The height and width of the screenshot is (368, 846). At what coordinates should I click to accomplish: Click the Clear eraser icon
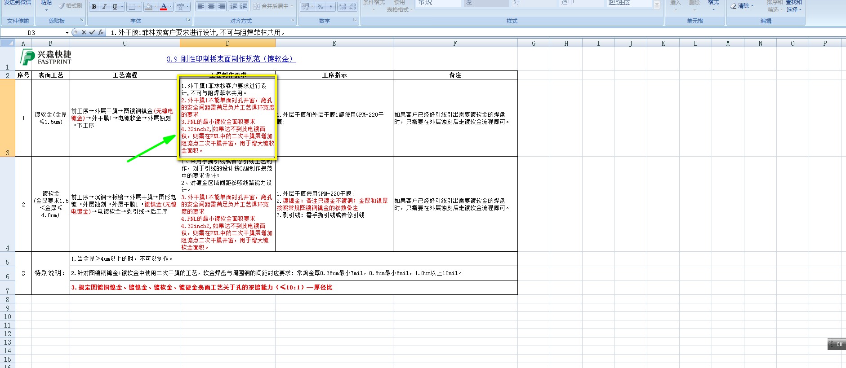(x=734, y=6)
